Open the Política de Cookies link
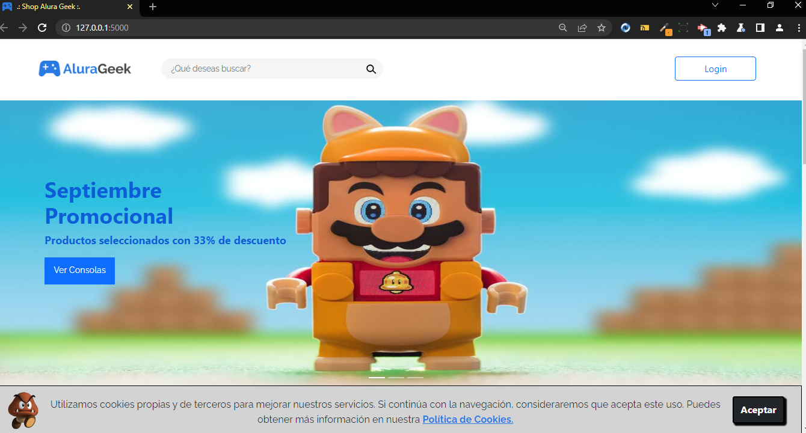The height and width of the screenshot is (433, 806). 468,419
